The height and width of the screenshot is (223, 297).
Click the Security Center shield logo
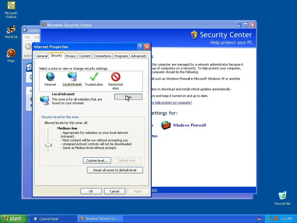click(194, 35)
